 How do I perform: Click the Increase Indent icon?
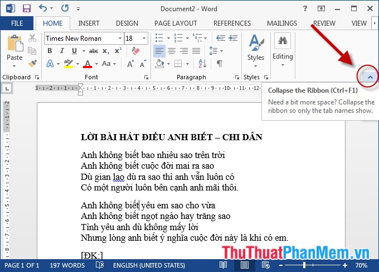[x=233, y=38]
